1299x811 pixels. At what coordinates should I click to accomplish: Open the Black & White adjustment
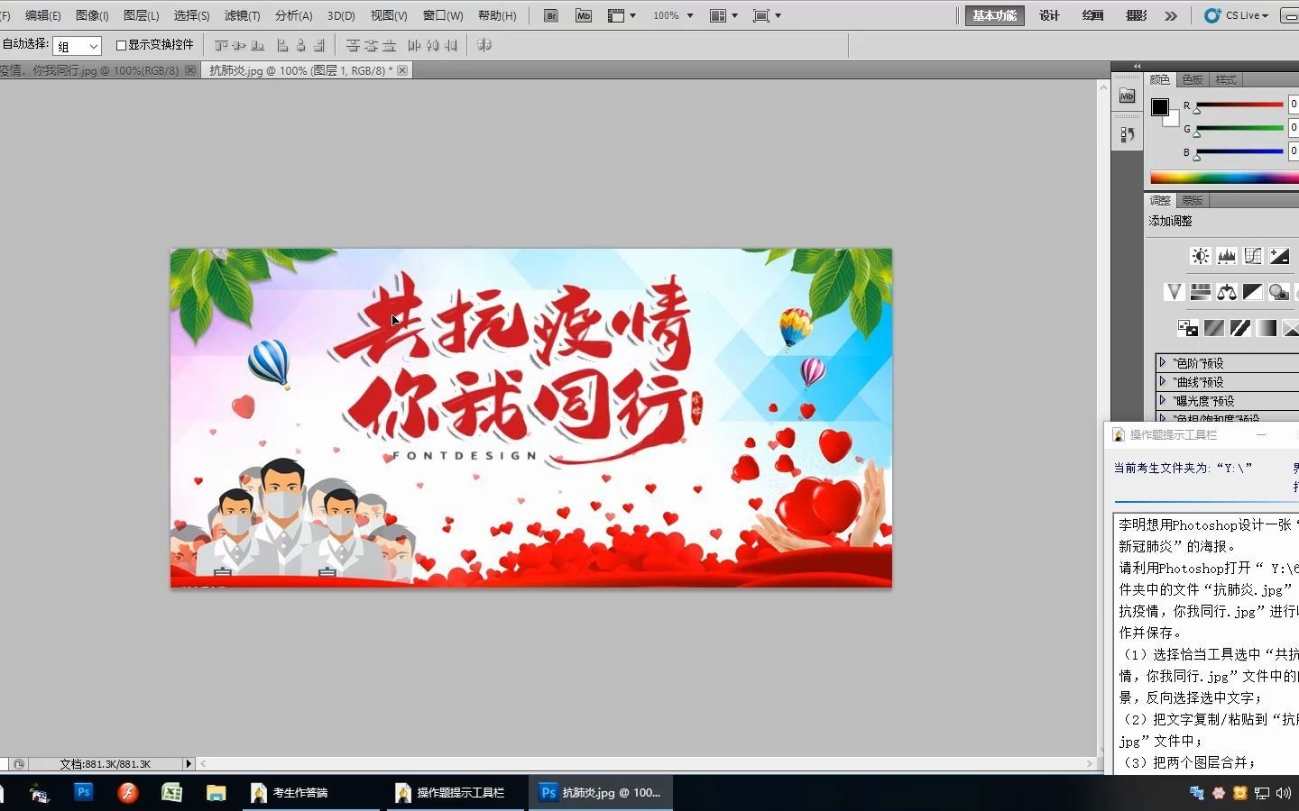[1253, 292]
